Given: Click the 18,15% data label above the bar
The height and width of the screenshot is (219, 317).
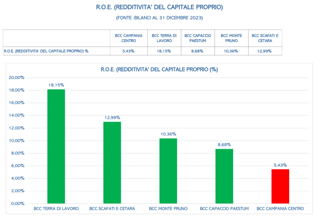Looking at the screenshot, I should click(56, 85).
